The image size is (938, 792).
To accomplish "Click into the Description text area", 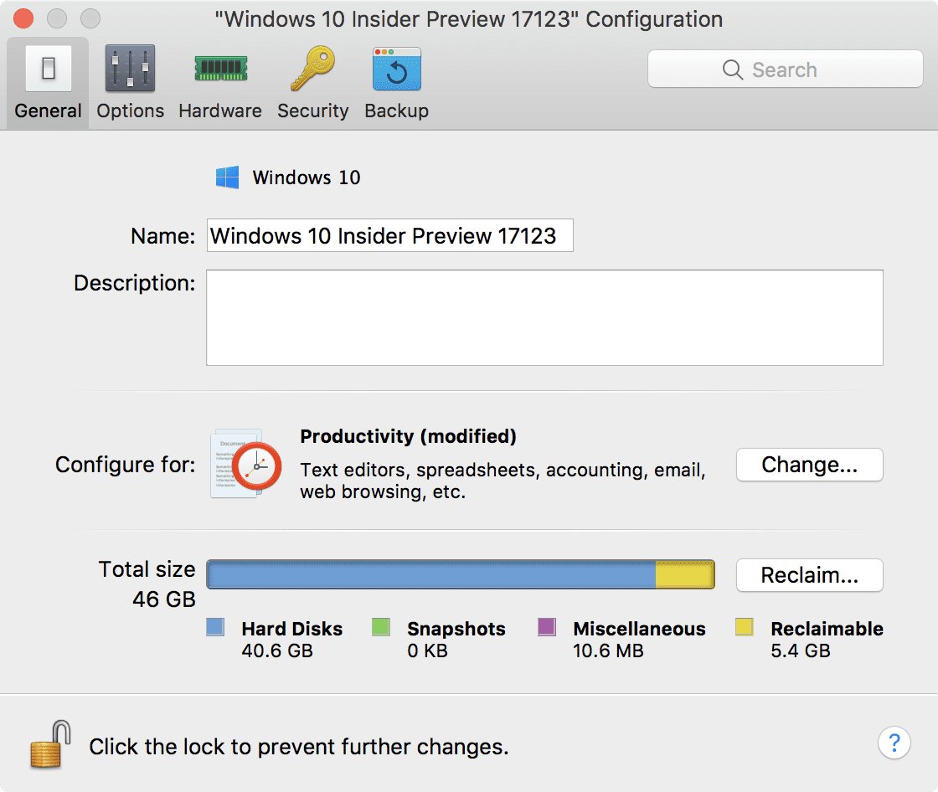I will coord(544,317).
